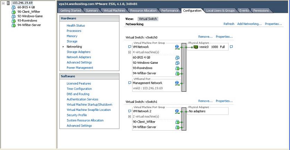The height and width of the screenshot is (150, 290).
Task: Collapse the 103.246.19.69 host tree node
Action: pos(3,3)
